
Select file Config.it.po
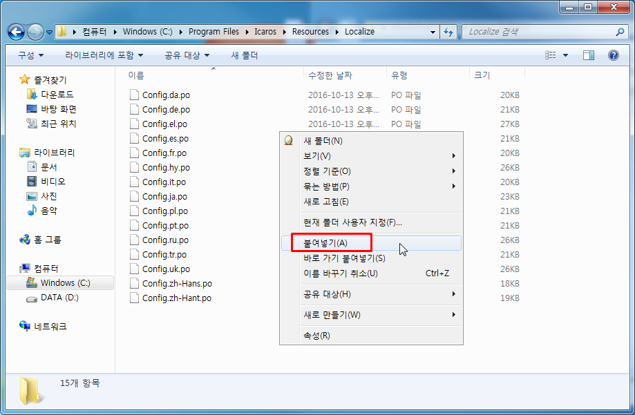[164, 182]
